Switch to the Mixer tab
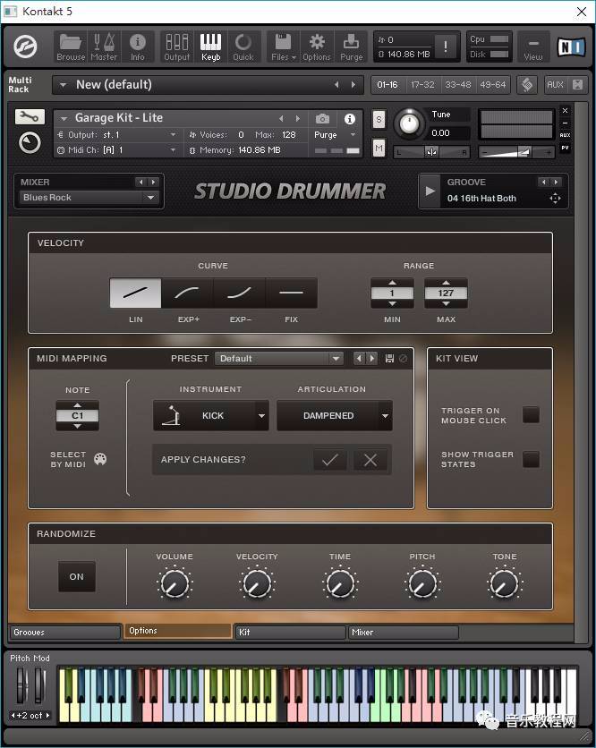This screenshot has width=596, height=748. tap(404, 632)
